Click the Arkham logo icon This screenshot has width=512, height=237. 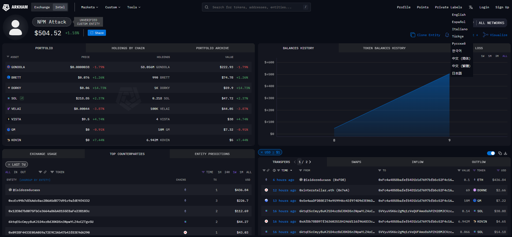tap(6, 7)
